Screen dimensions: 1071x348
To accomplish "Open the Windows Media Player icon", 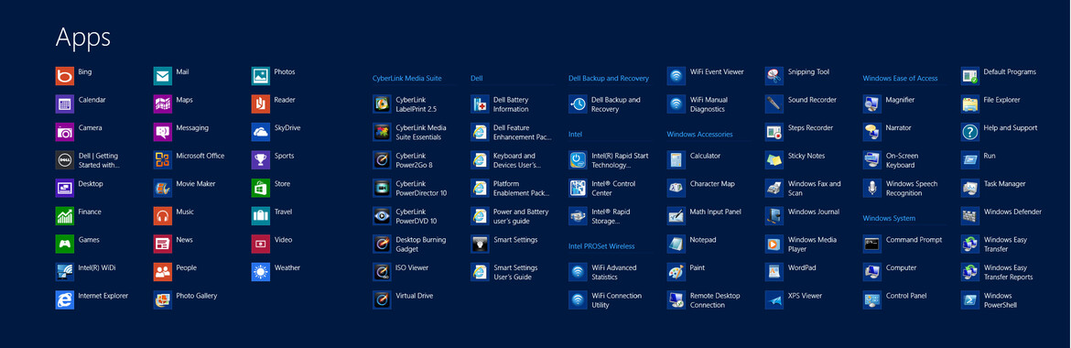I will point(773,245).
